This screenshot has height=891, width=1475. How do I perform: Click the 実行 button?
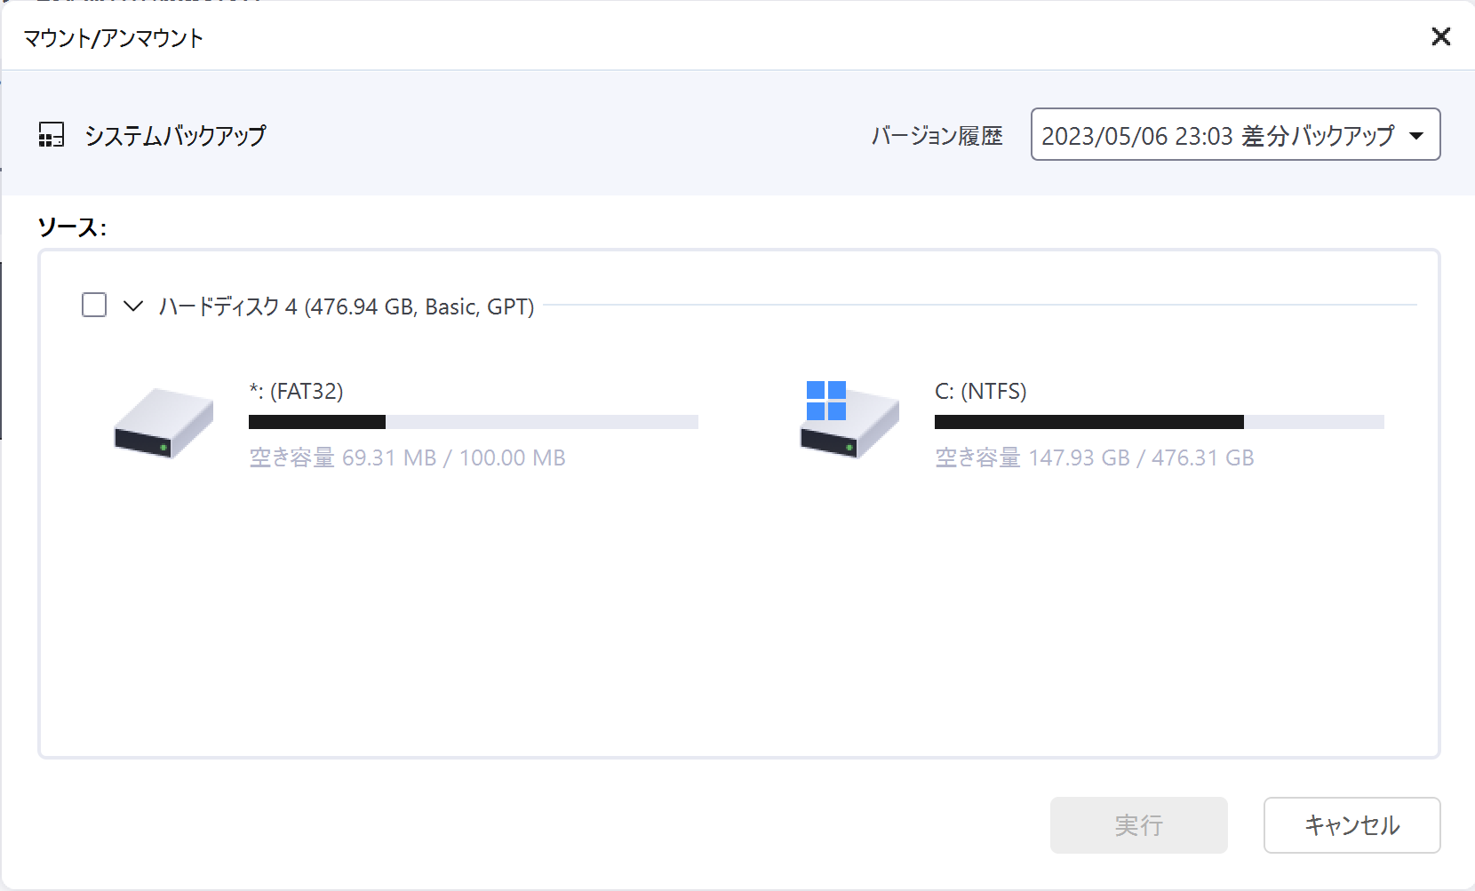click(x=1138, y=825)
